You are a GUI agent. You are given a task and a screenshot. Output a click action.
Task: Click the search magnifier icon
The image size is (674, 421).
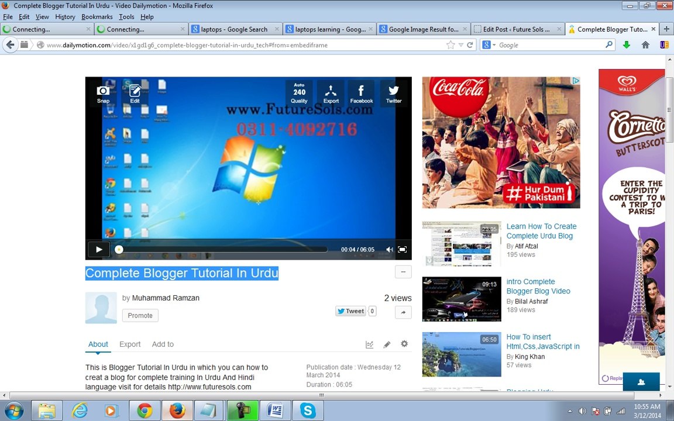tap(608, 44)
